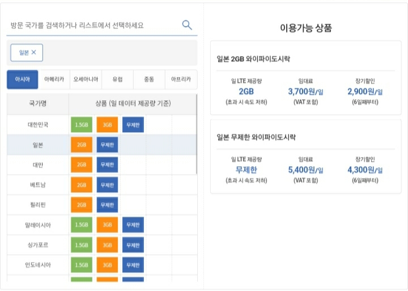This screenshot has height=291, width=408.
Task: Choose 싱가포르 1.5GB product
Action: point(82,245)
